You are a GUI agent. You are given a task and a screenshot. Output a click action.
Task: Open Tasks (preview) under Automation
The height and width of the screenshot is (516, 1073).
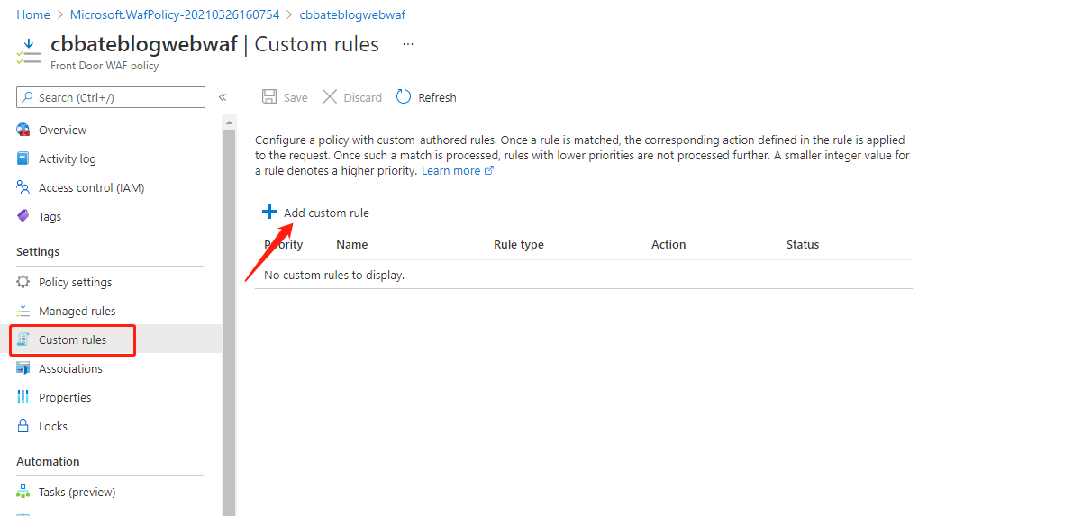pos(77,492)
